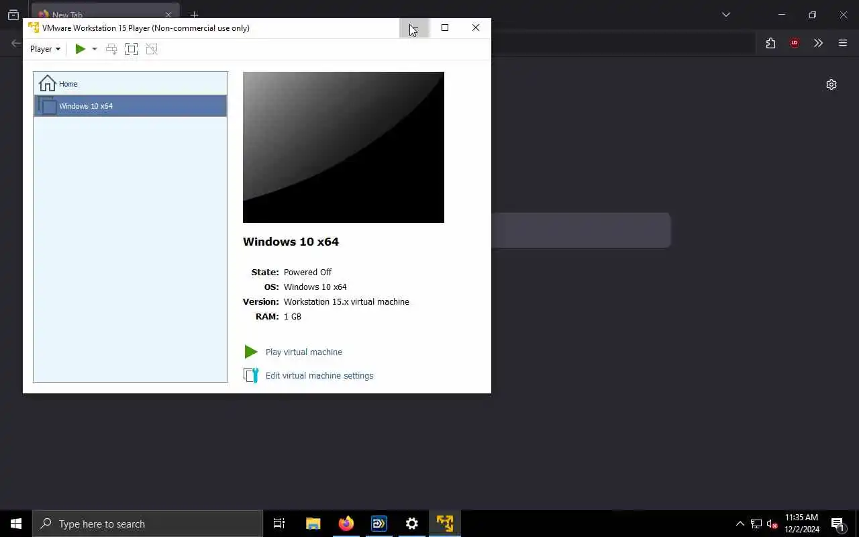Click the taskbar search box
859x537 pixels.
coord(148,524)
